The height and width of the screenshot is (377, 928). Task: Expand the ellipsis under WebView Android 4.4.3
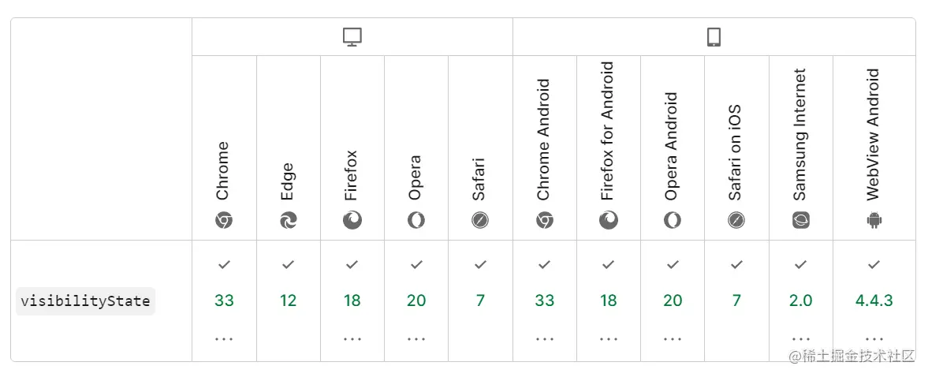click(x=874, y=338)
